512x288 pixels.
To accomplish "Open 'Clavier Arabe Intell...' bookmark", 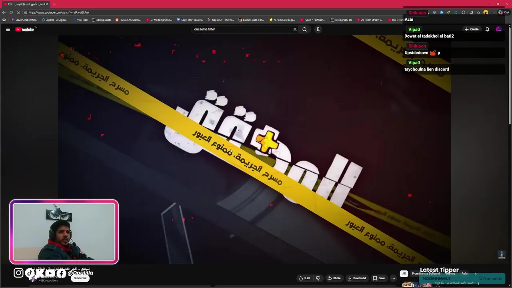I will (x=24, y=20).
